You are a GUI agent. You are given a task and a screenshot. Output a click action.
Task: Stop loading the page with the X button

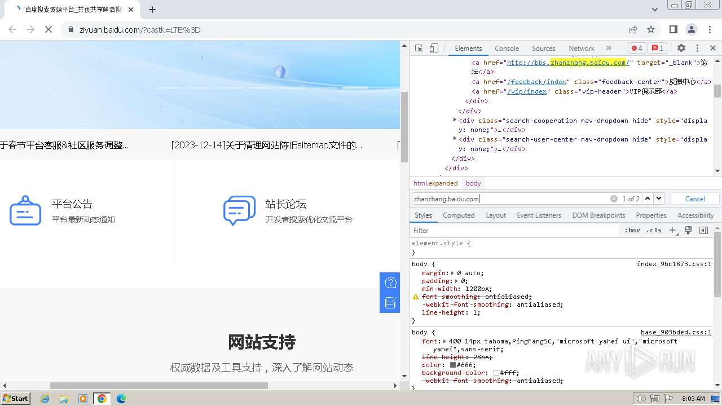(x=49, y=29)
